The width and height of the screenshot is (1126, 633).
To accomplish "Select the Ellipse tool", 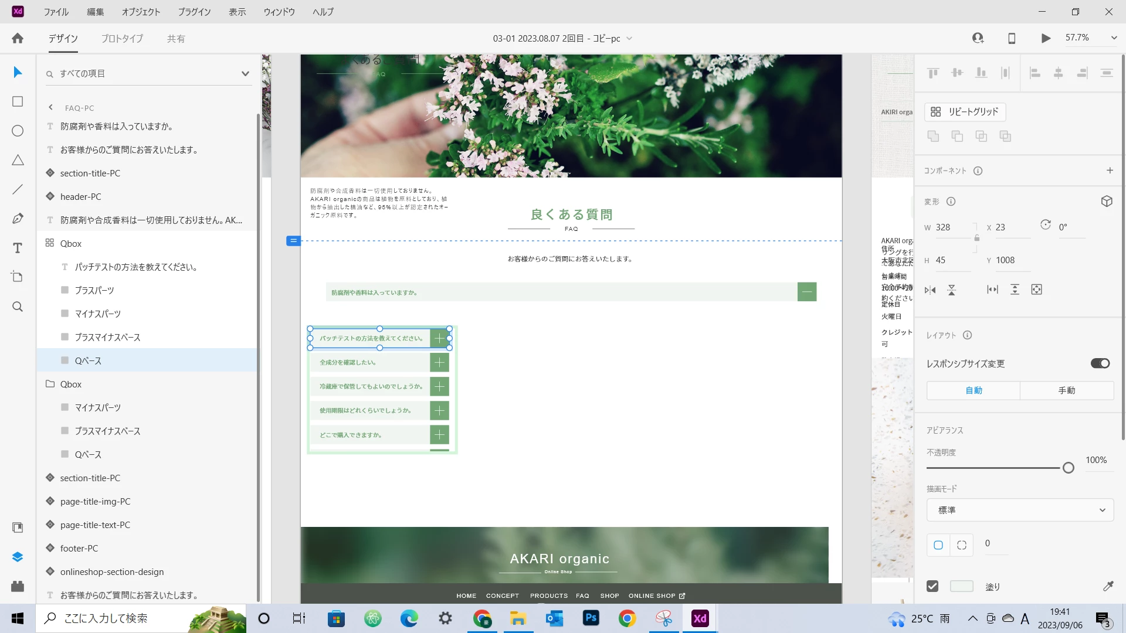I will click(x=18, y=131).
